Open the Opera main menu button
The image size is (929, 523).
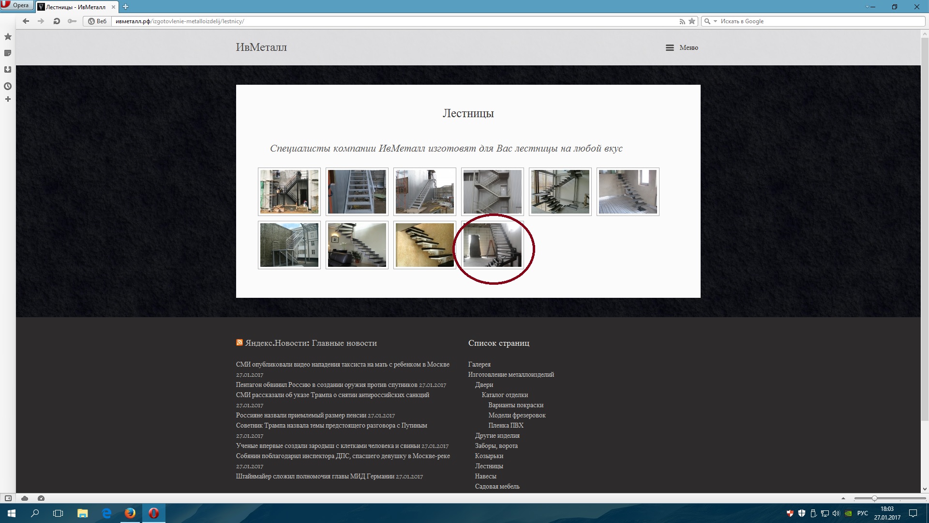16,5
